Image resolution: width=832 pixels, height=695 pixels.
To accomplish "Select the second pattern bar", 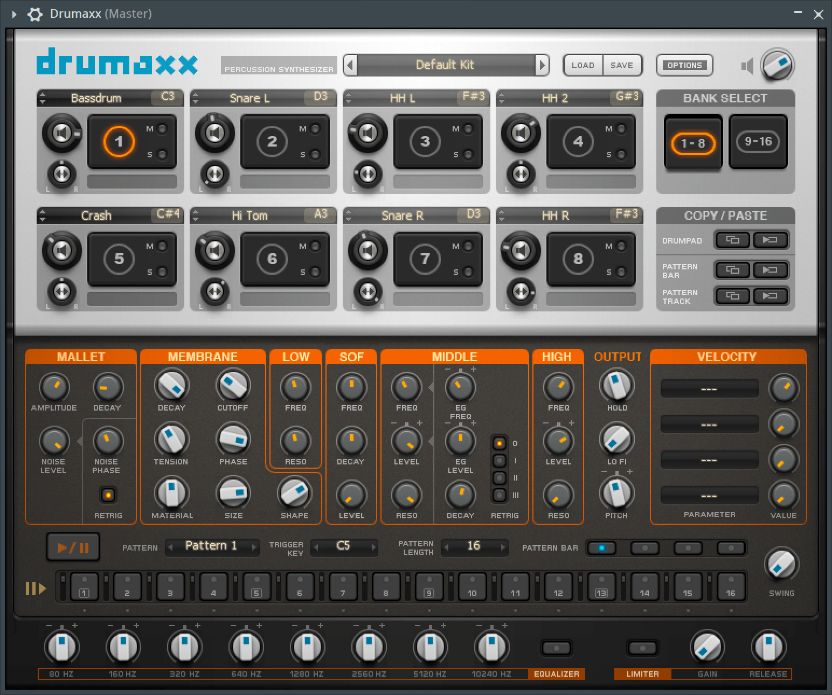I will (x=645, y=548).
